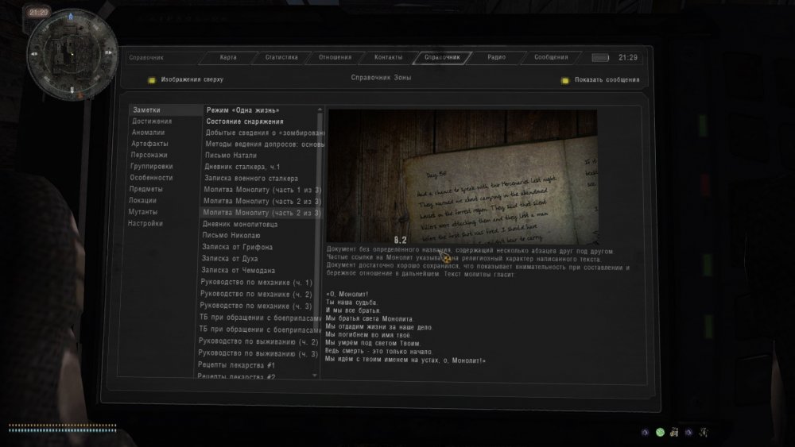
Task: Open the «Настройки» category
Action: pyautogui.click(x=145, y=223)
